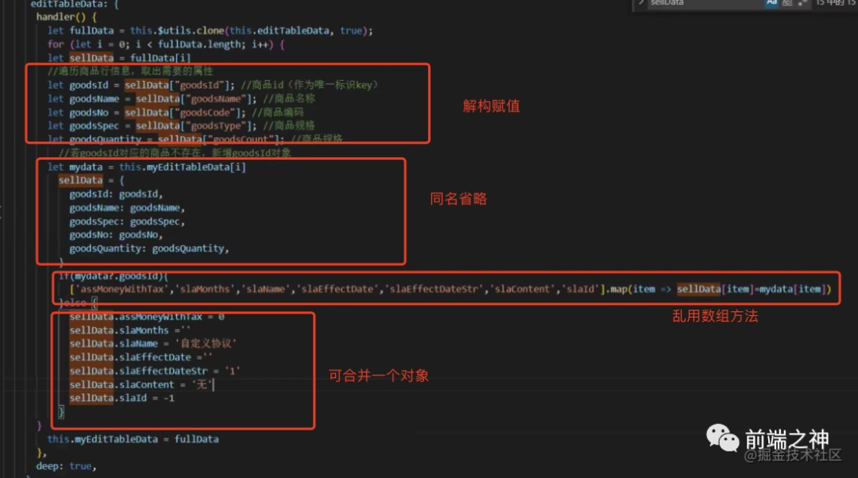Click the for loop statement line

(x=165, y=44)
